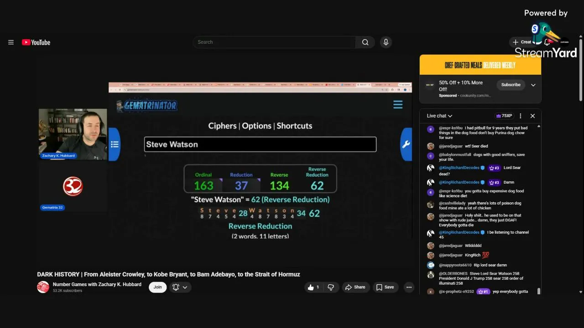Open the Live chat mode dropdown
This screenshot has height=328, width=584.
pyautogui.click(x=439, y=116)
